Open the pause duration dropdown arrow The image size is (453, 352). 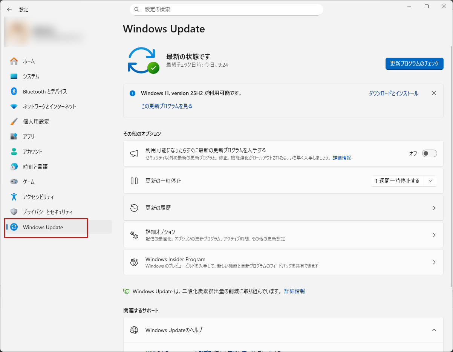pyautogui.click(x=430, y=181)
